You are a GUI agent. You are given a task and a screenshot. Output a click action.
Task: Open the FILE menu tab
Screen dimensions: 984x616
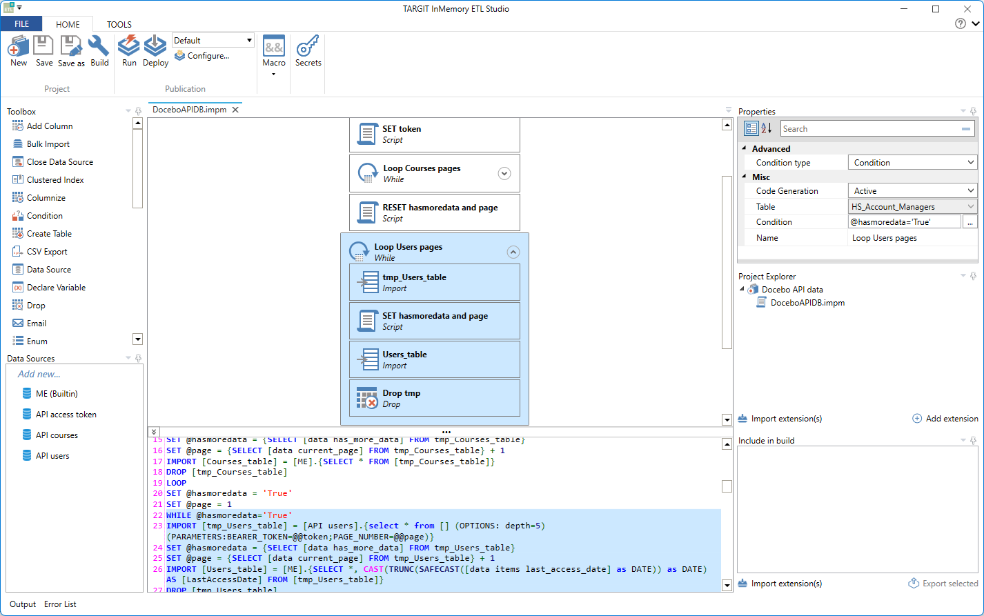click(21, 24)
